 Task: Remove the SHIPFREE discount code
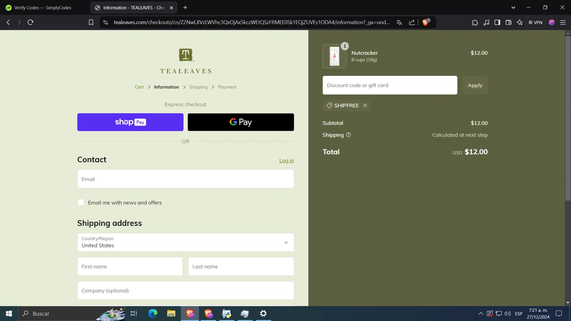[365, 105]
